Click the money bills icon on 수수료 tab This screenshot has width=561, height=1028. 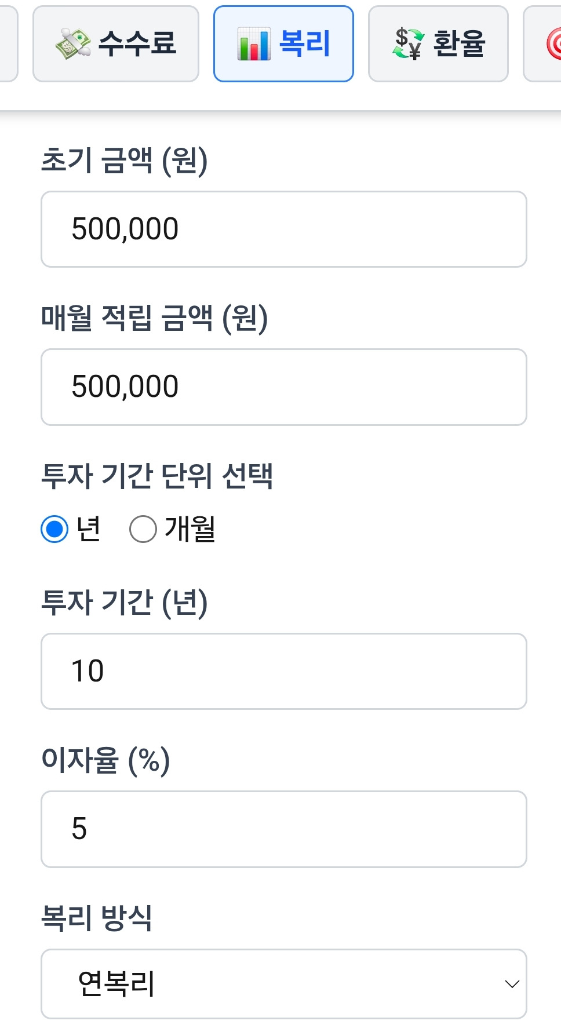click(x=73, y=43)
